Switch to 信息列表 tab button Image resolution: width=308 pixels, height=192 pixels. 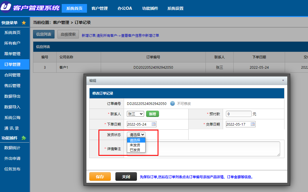coord(44,34)
